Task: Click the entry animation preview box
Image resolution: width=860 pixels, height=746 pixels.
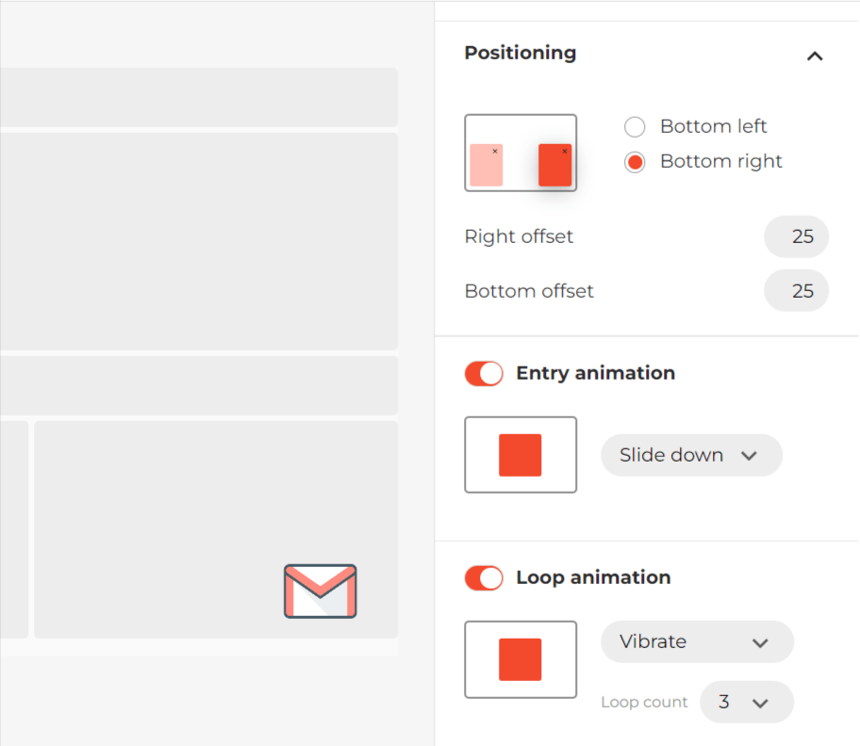Action: coord(521,455)
